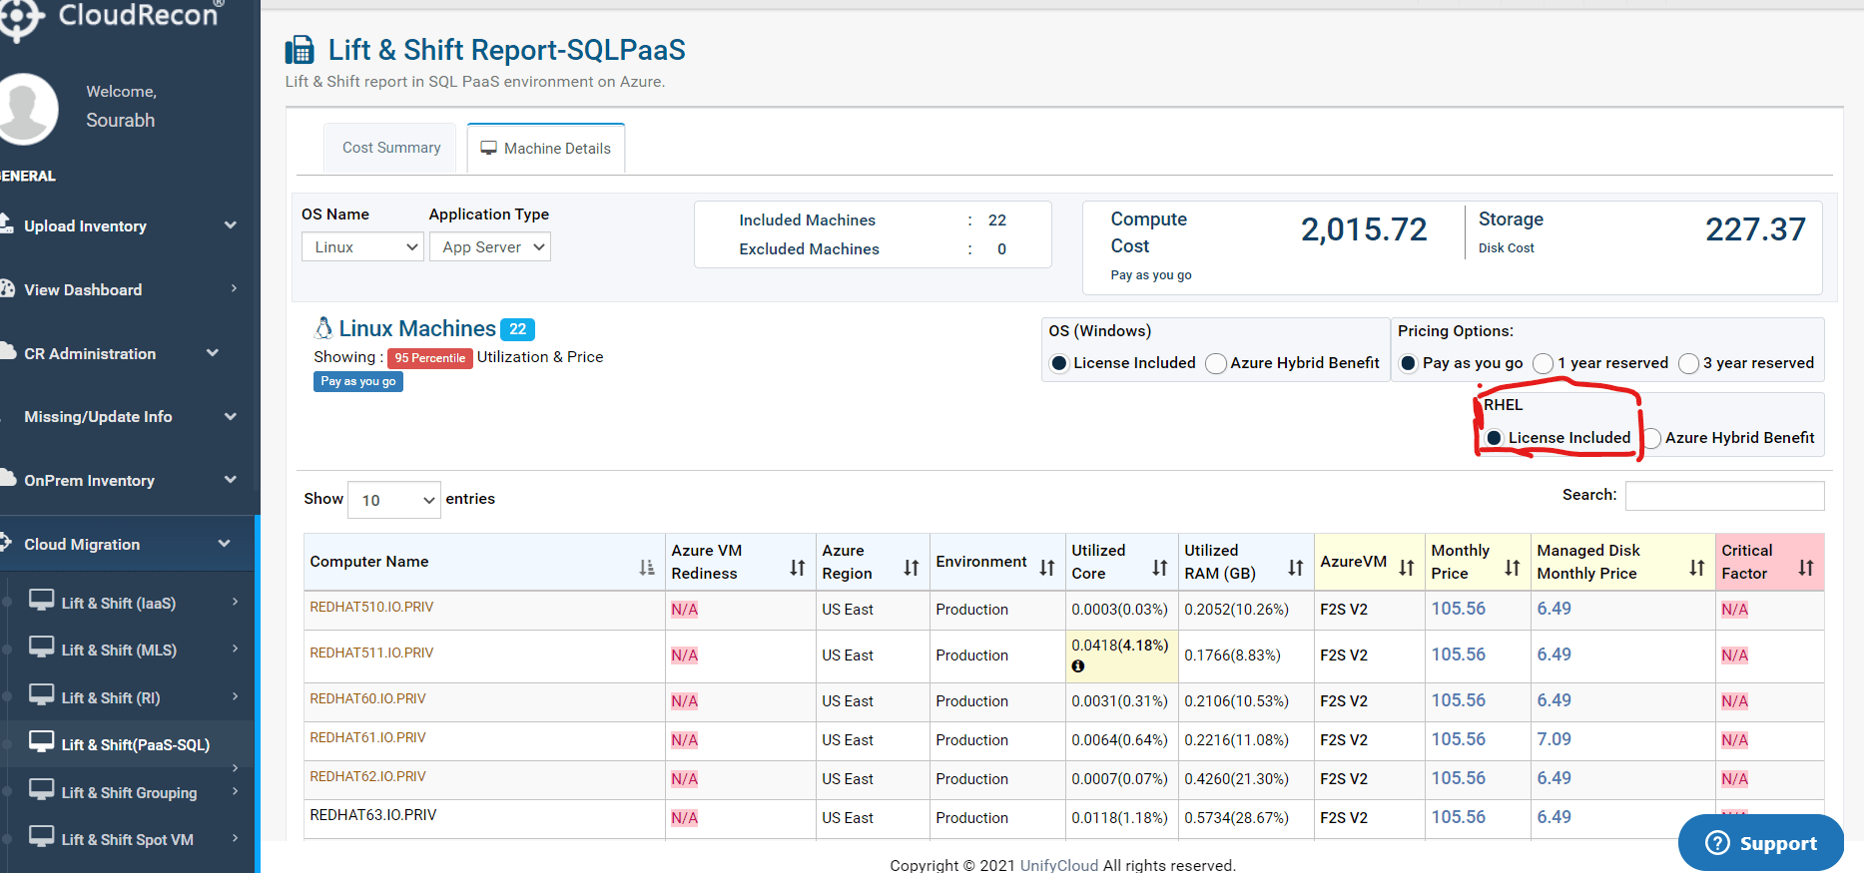
Task: Click the Linux penguin icon
Action: (x=323, y=328)
